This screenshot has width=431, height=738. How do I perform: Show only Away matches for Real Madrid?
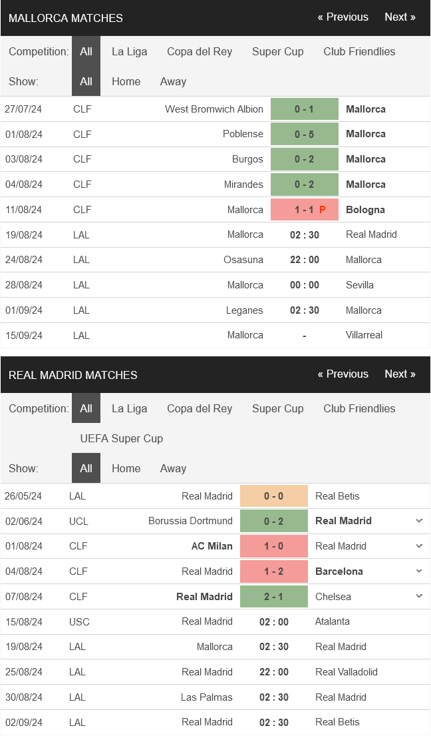(173, 468)
